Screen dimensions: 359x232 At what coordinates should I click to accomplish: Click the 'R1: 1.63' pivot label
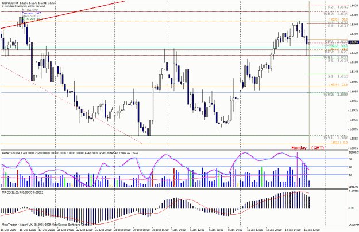click(x=338, y=26)
